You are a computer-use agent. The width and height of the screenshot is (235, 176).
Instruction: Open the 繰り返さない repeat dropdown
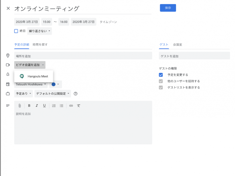click(x=40, y=31)
